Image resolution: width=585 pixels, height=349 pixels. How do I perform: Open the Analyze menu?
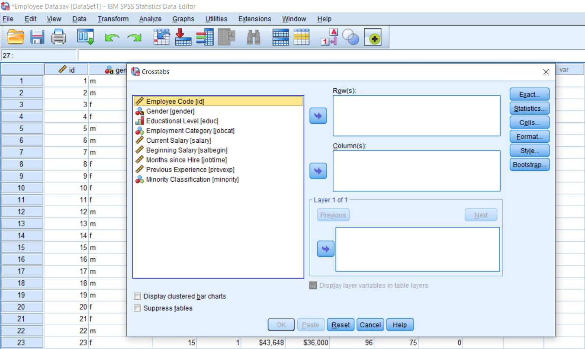click(150, 19)
